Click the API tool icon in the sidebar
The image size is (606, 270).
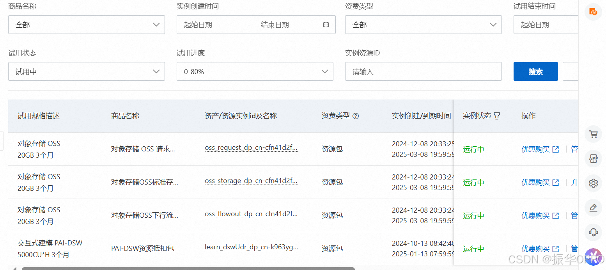pos(593,158)
